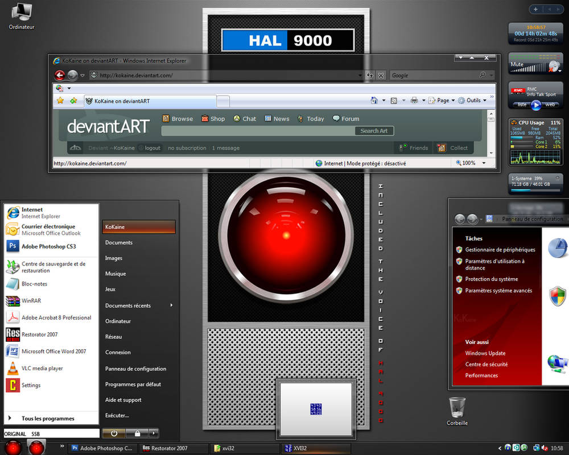Click the play button in RMC radio gadget
This screenshot has height=455, width=569.
[x=536, y=105]
